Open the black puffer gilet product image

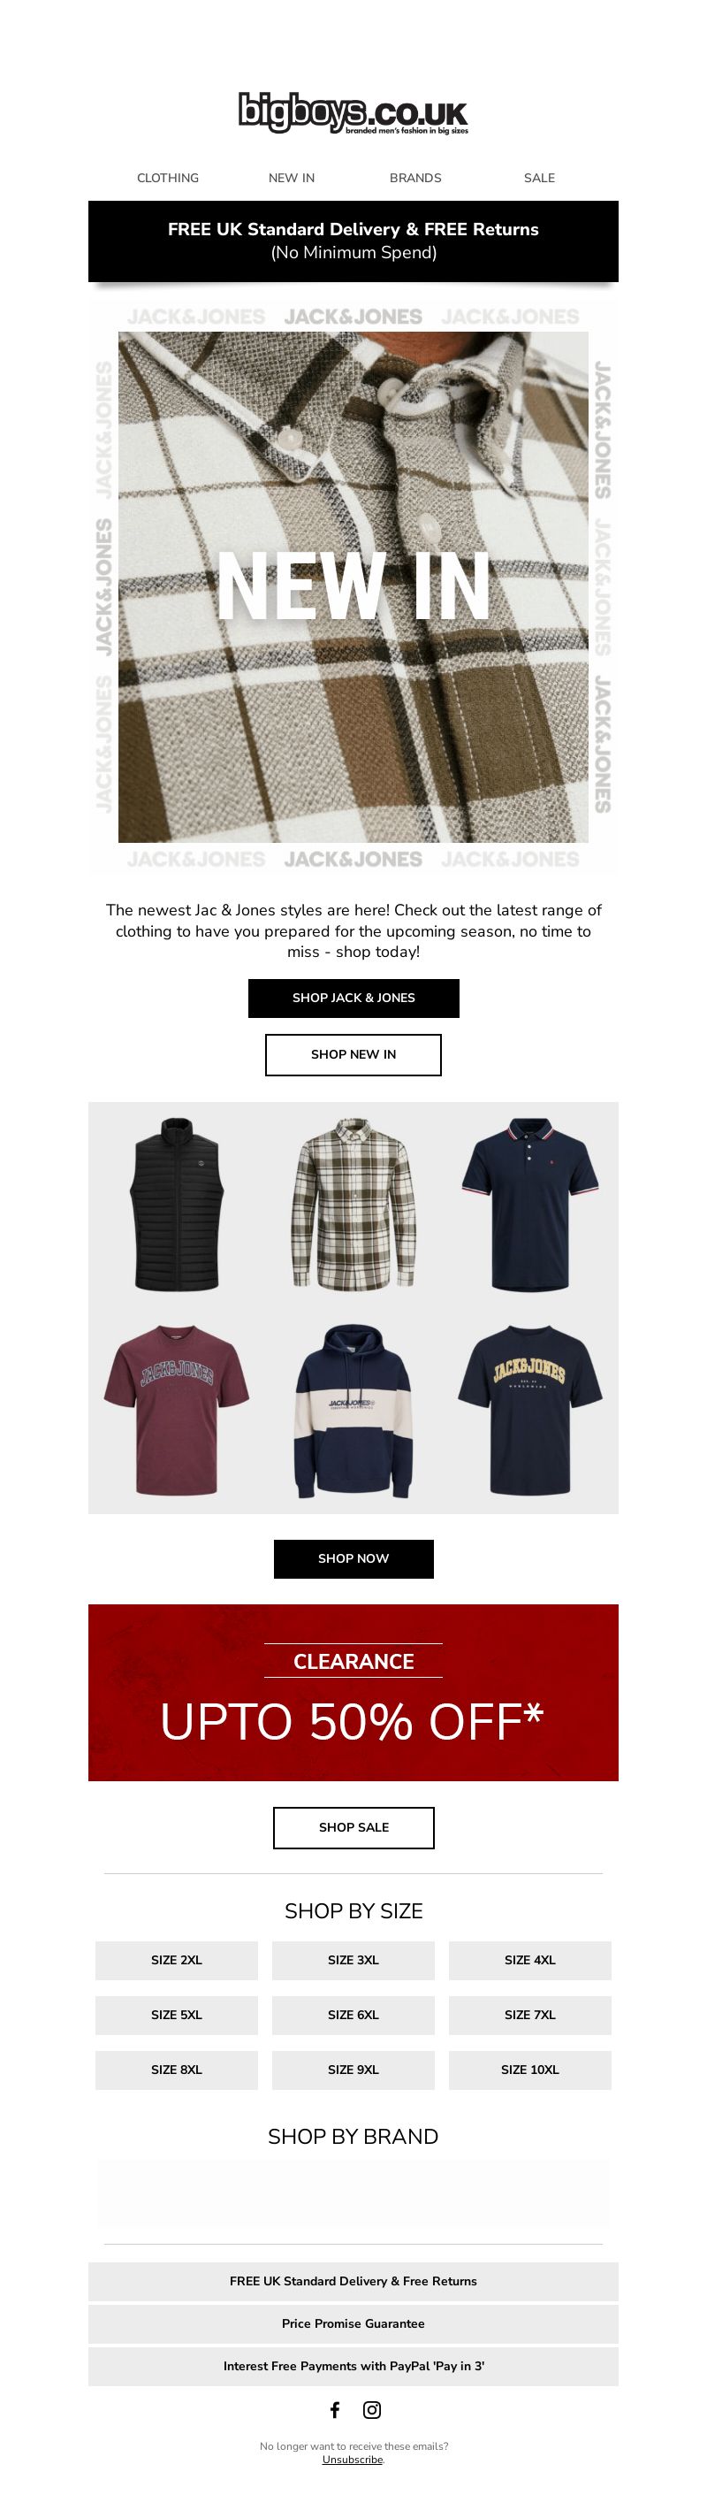coord(176,1205)
